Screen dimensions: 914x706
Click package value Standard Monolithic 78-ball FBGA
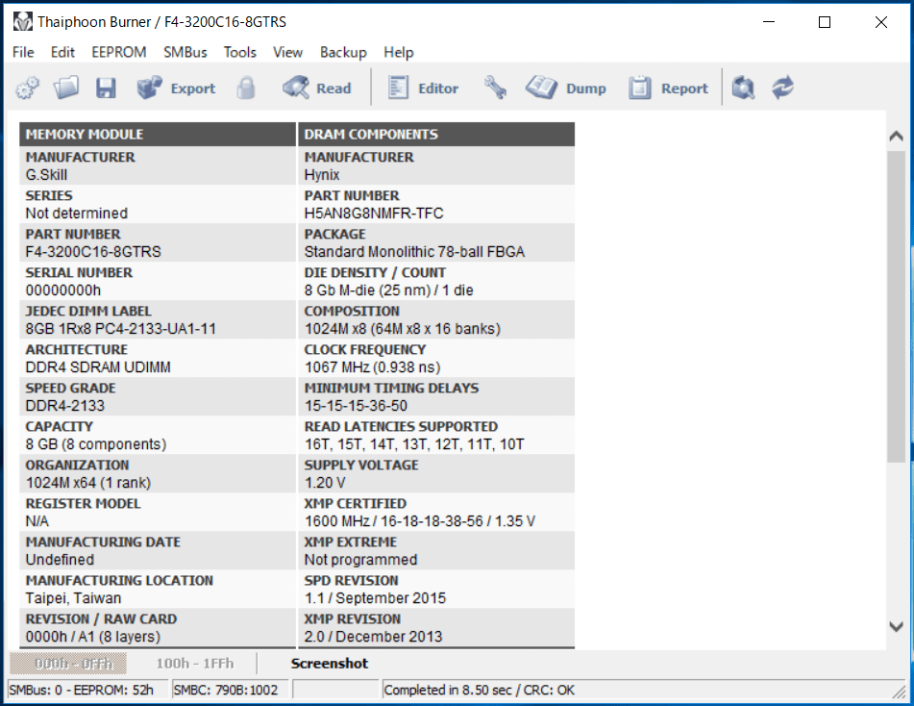pyautogui.click(x=414, y=252)
